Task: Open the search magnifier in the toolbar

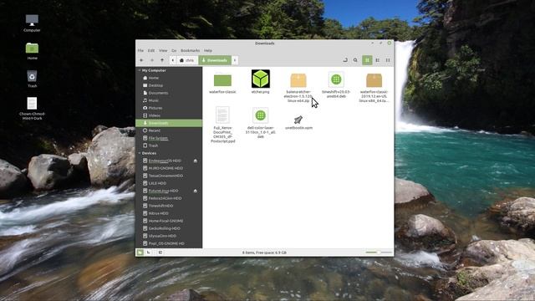Action: point(355,60)
